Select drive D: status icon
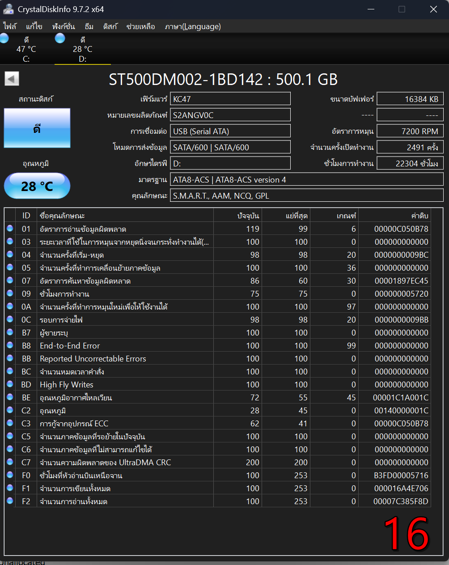Screen dimensions: 449x565 click(60, 39)
